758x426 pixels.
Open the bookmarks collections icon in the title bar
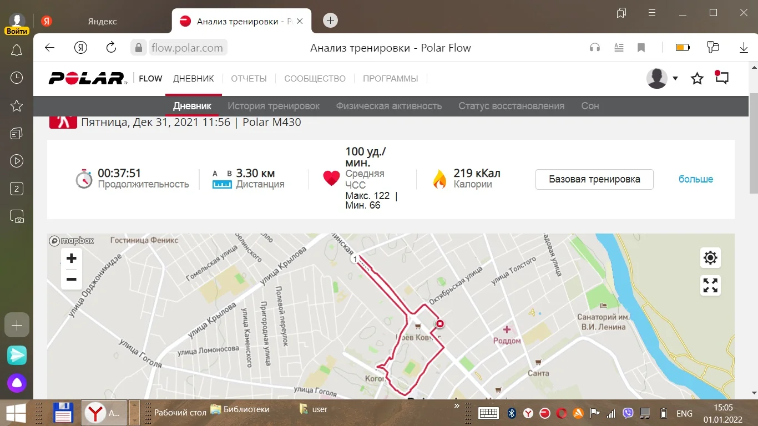coord(621,13)
